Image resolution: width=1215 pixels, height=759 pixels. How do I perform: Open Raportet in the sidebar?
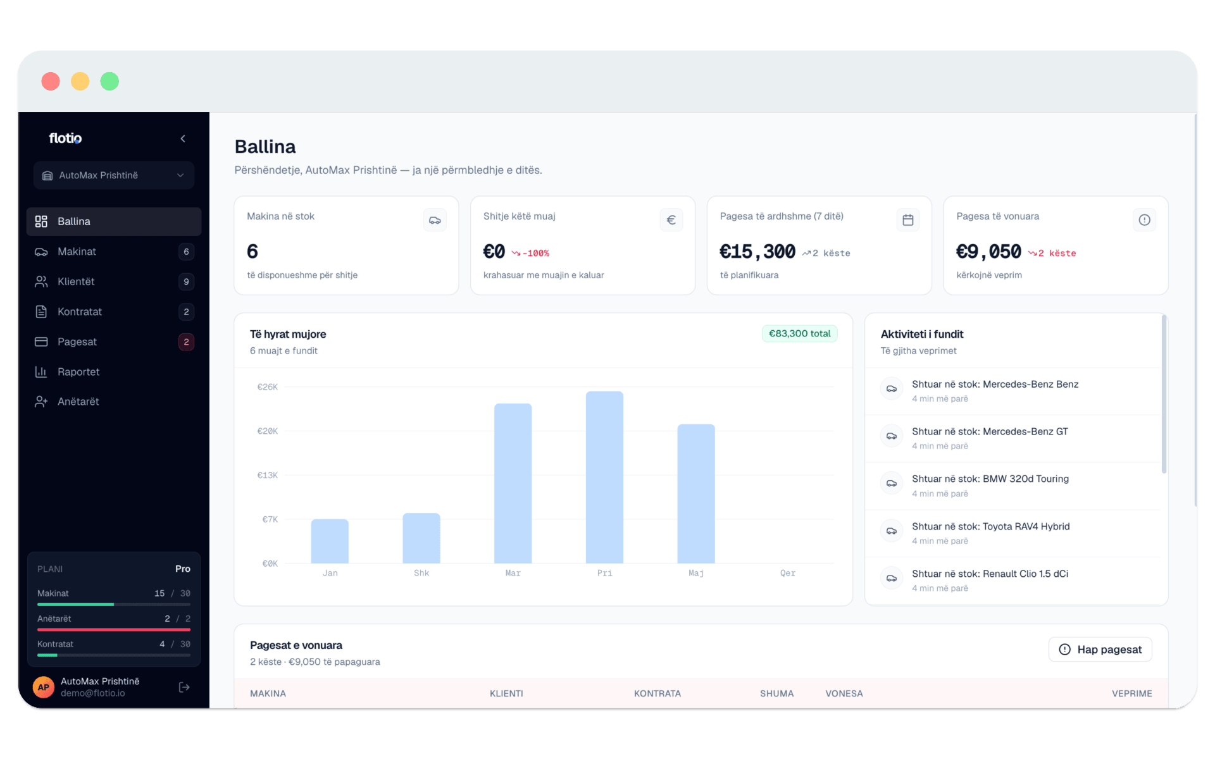point(114,372)
